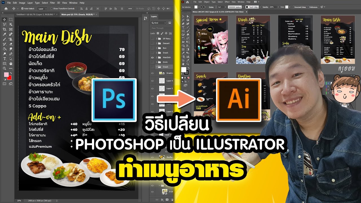Open the Uniform stroke profile dropdown
This screenshot has height=203, width=361.
[243, 7]
